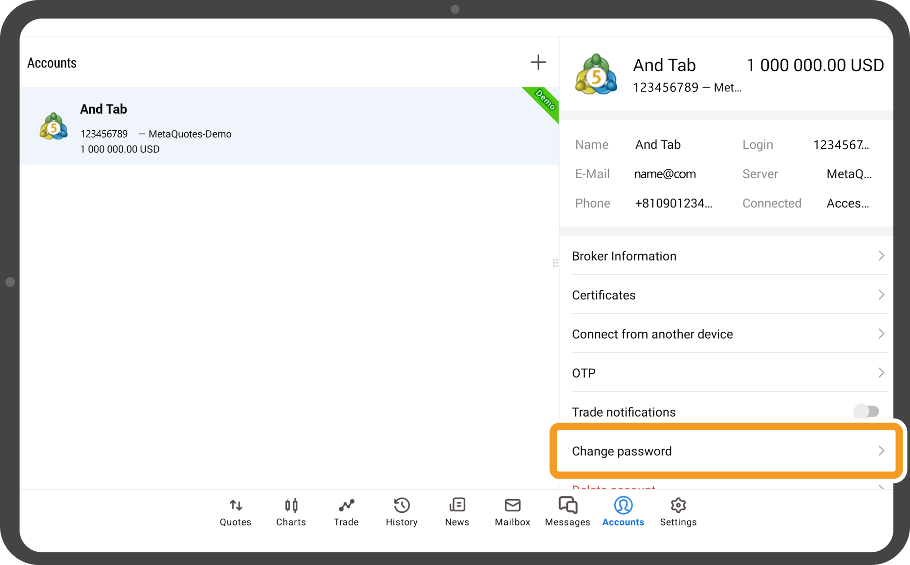
Task: Go to Trade section icon
Action: 346,505
